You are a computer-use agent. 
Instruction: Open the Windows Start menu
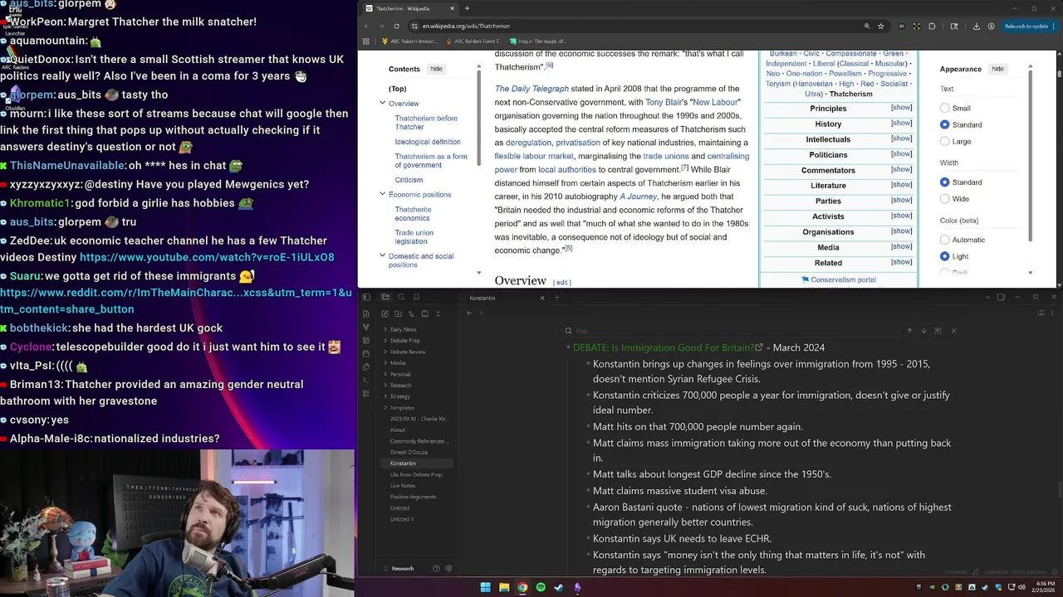pyautogui.click(x=485, y=587)
